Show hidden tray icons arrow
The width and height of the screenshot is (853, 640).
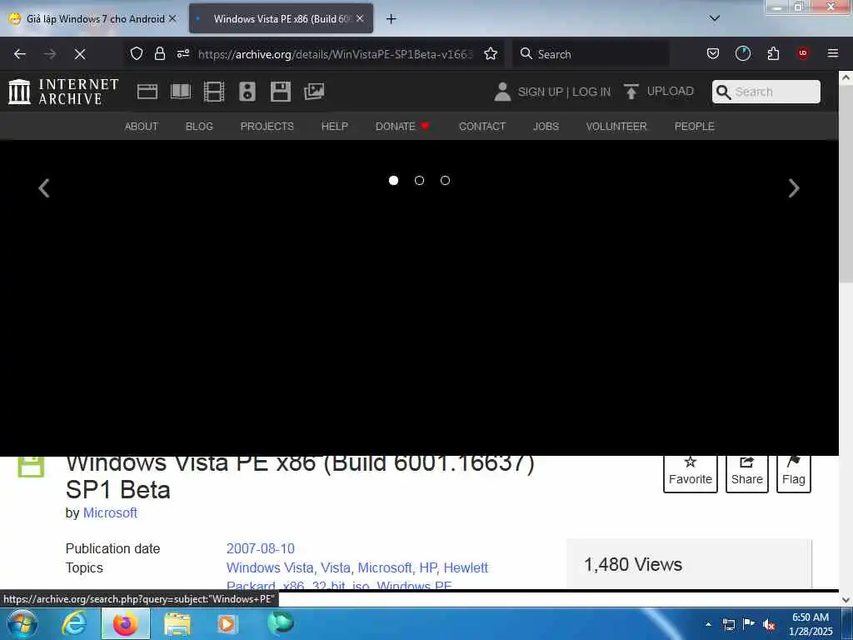coord(708,624)
